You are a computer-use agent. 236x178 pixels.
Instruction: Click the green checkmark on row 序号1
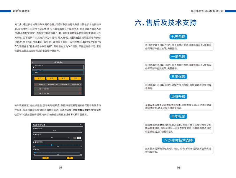tap(36, 89)
